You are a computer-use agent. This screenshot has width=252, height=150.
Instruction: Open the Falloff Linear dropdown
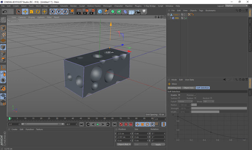point(185,102)
